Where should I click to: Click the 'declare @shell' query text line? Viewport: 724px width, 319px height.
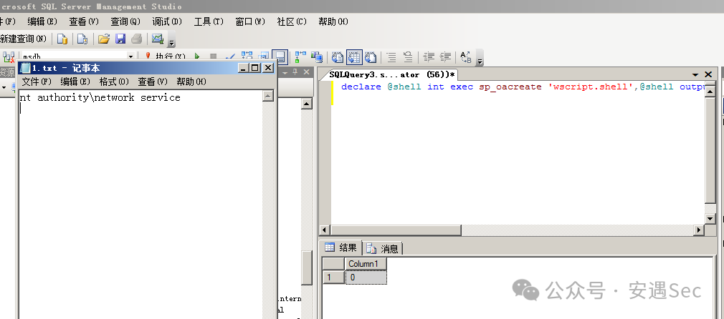(524, 87)
